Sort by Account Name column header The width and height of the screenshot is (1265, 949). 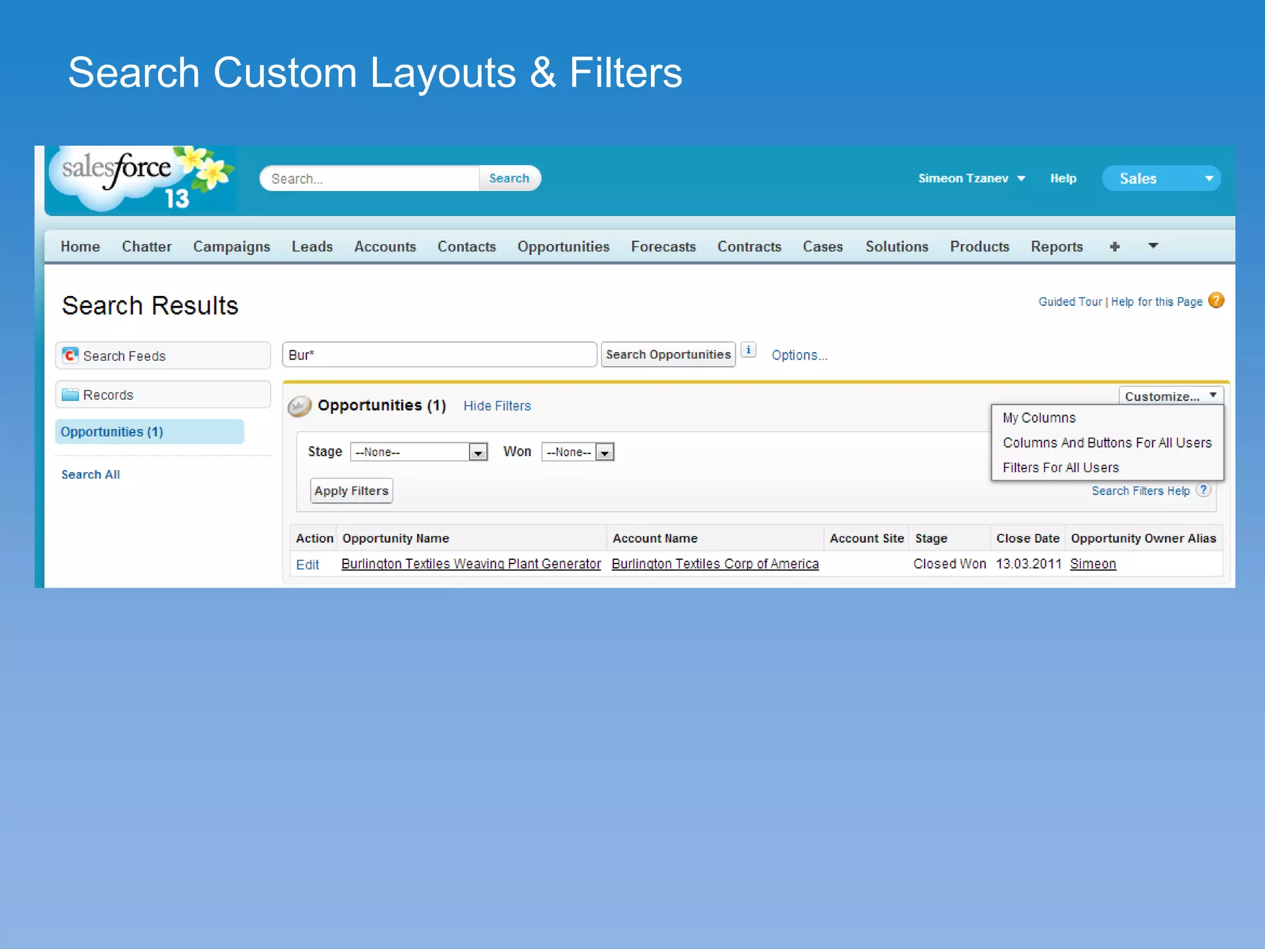(655, 538)
